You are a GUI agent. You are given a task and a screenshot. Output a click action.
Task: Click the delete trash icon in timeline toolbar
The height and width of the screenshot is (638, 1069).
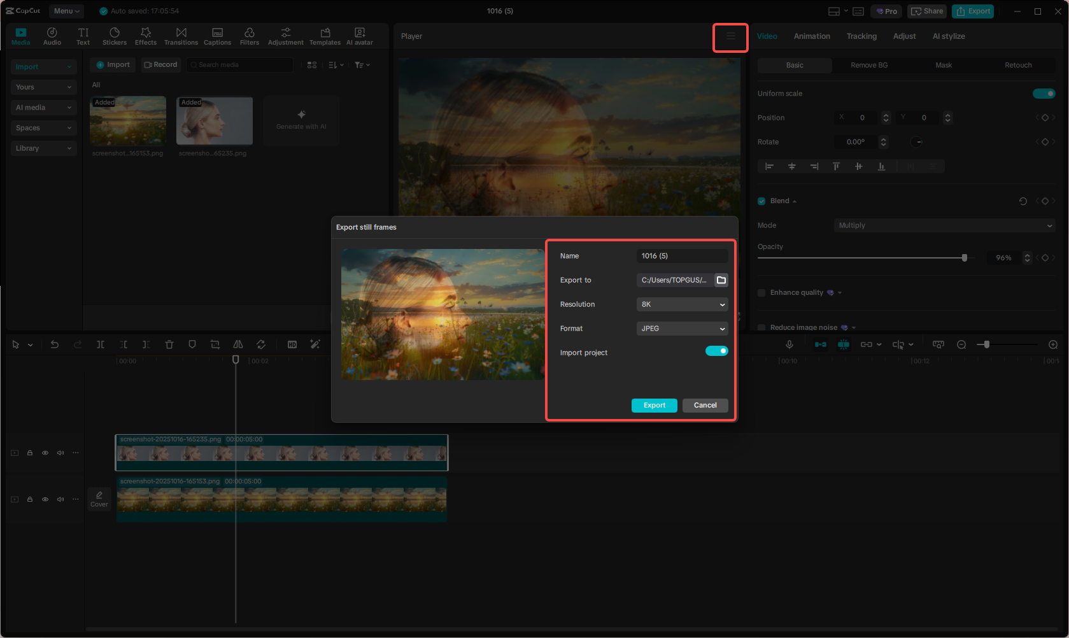(169, 344)
